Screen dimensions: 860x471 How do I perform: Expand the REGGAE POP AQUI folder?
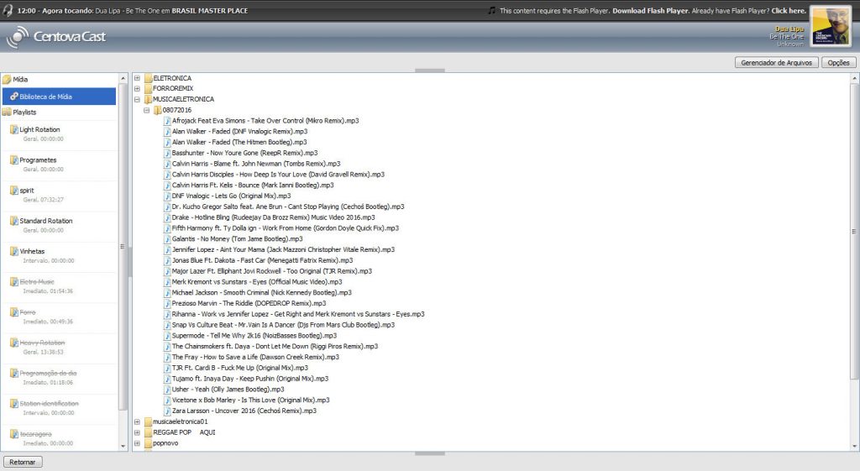tap(137, 432)
